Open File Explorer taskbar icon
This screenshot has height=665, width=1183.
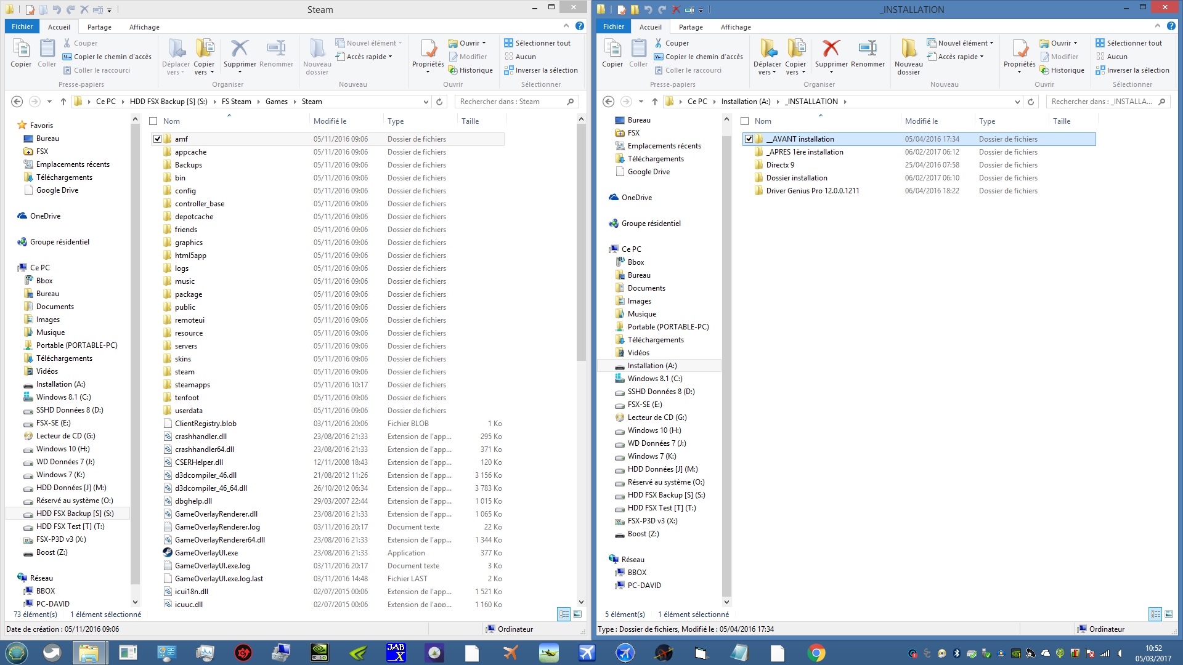89,653
